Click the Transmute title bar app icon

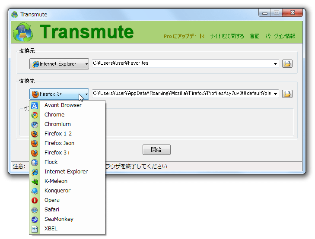click(14, 14)
